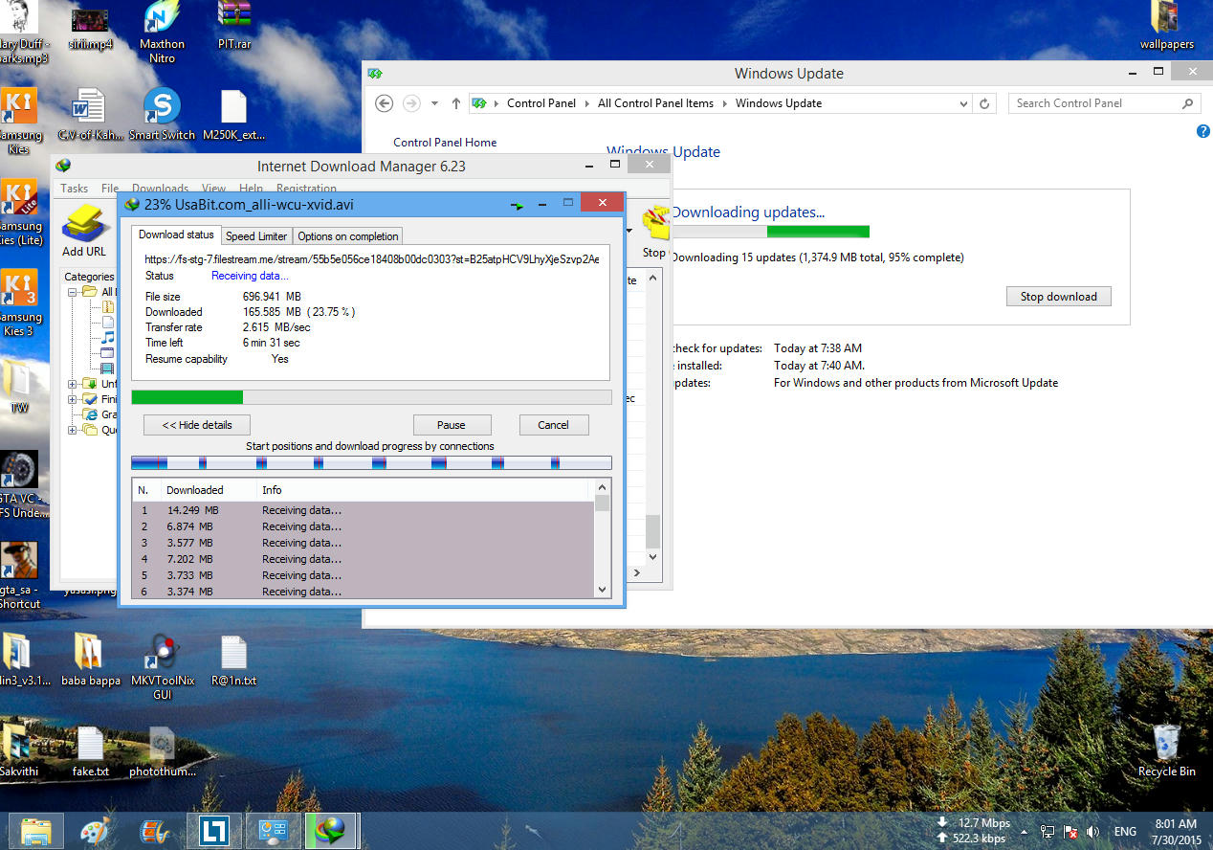Click the All Control Panel Items breadcrumb
Viewport: 1213px width, 850px height.
click(x=655, y=103)
